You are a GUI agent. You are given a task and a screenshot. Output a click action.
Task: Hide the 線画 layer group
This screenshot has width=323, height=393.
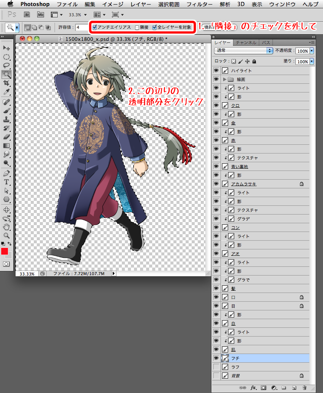pos(216,80)
